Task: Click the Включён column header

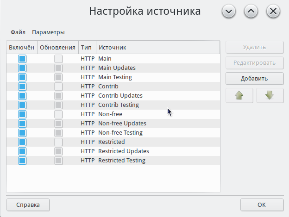Action: [x=22, y=48]
